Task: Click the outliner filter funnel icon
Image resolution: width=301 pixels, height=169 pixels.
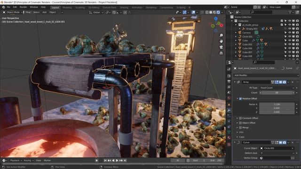Action: pos(290,12)
